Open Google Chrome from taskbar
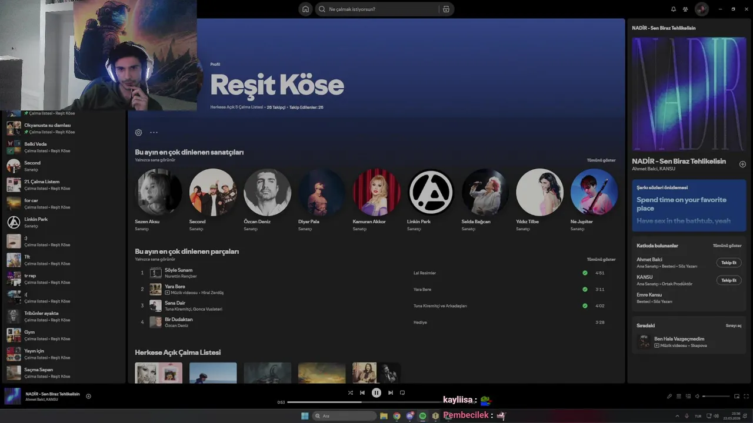Image resolution: width=753 pixels, height=423 pixels. [397, 416]
